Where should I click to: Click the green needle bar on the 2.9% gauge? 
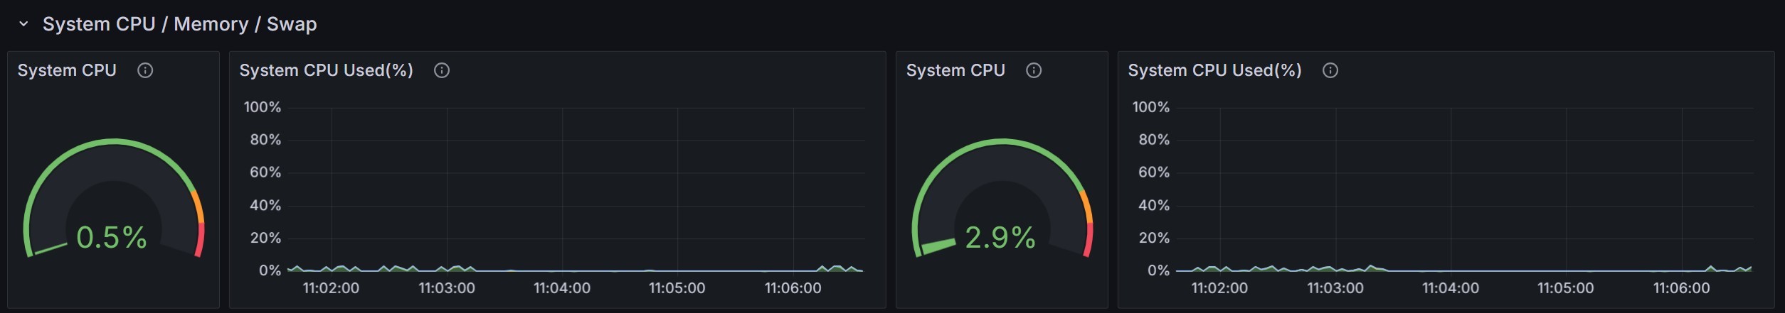pos(937,246)
